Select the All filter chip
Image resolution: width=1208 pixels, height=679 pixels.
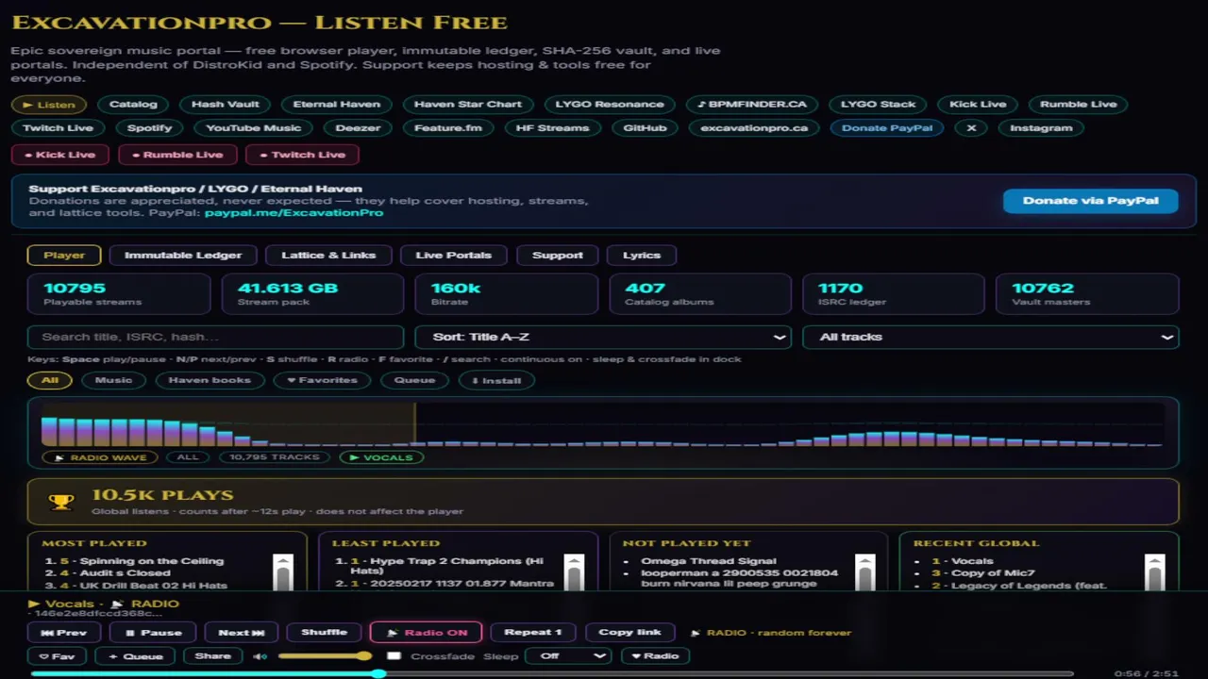coord(50,380)
